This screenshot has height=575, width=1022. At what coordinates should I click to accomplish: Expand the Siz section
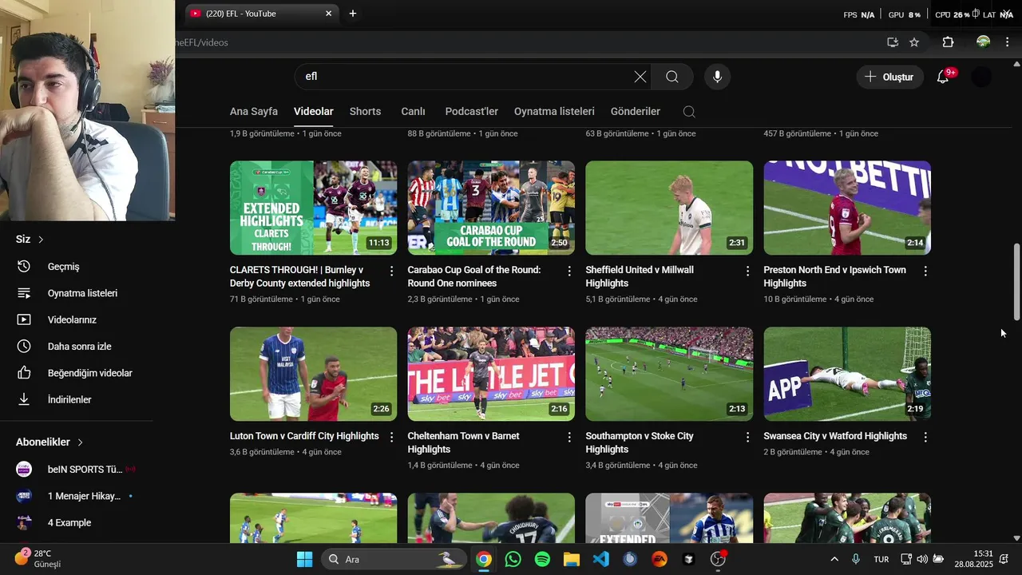(30, 239)
